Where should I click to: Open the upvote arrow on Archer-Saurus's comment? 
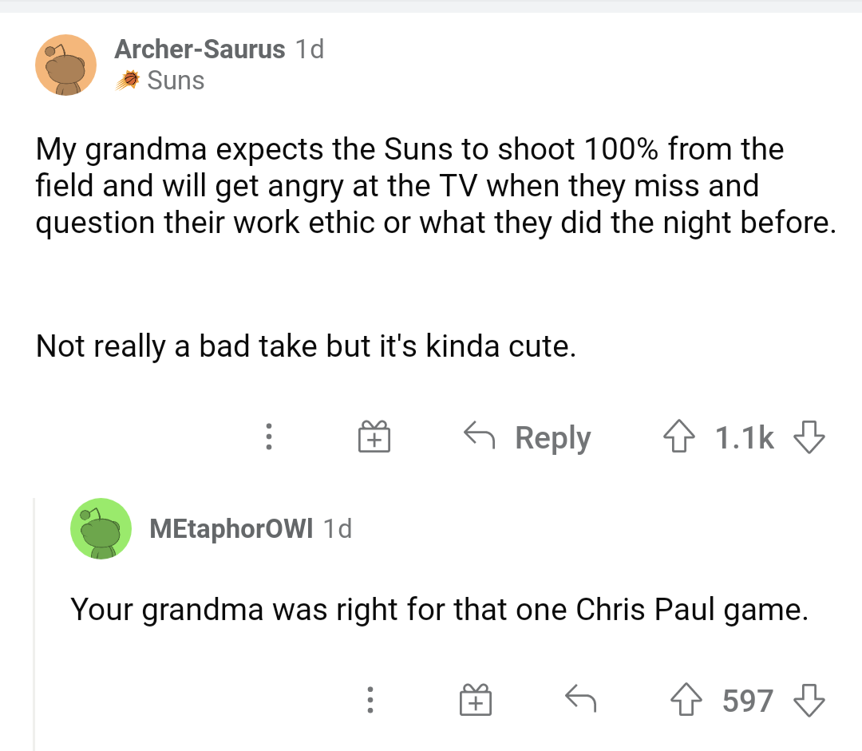[679, 437]
